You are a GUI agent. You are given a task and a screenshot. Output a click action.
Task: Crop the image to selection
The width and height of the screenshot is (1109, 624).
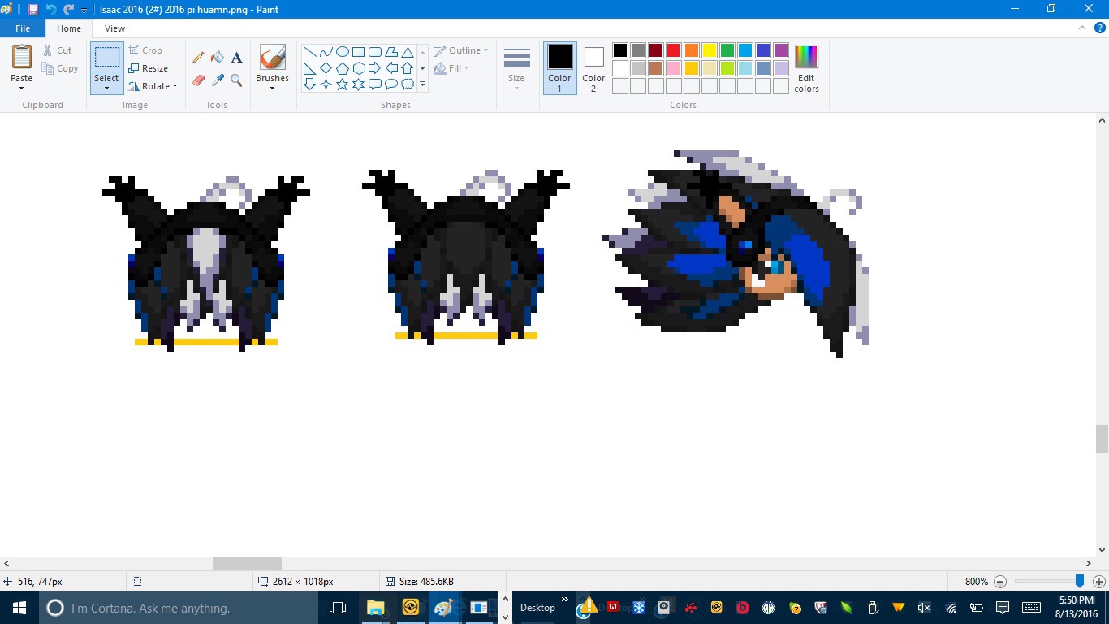pos(149,50)
